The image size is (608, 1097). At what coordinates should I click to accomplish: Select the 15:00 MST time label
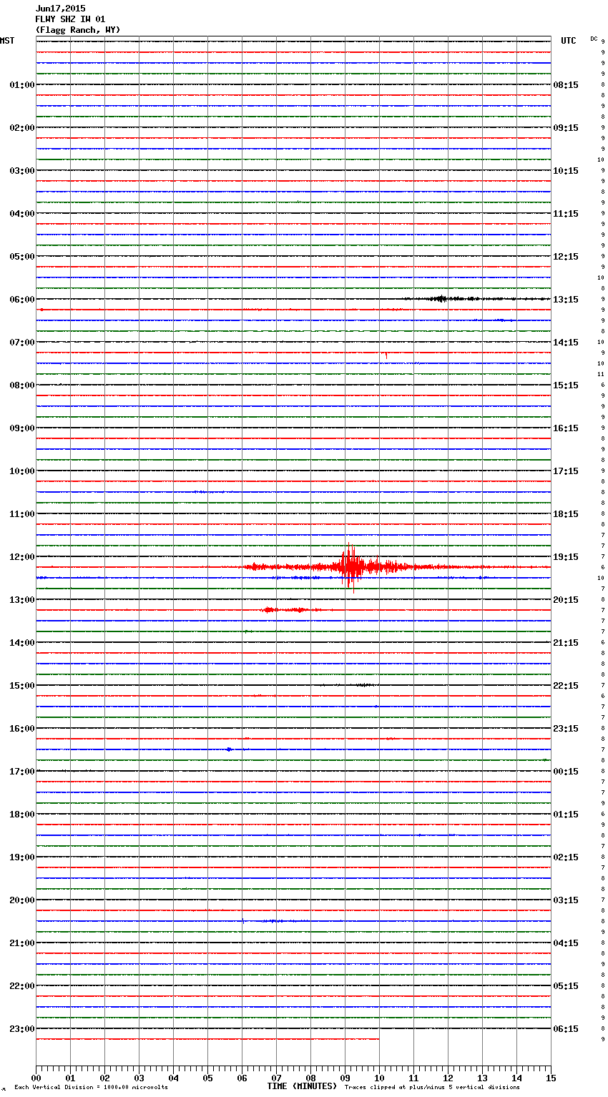(x=22, y=686)
